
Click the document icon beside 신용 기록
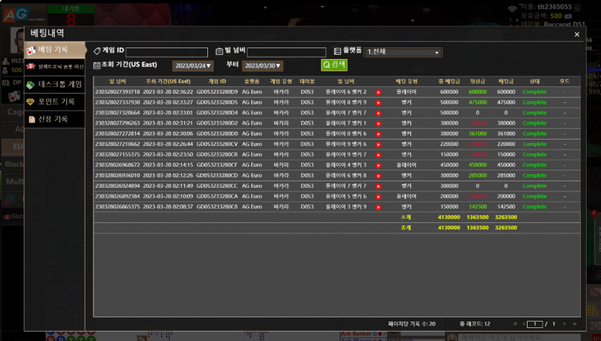coord(32,119)
